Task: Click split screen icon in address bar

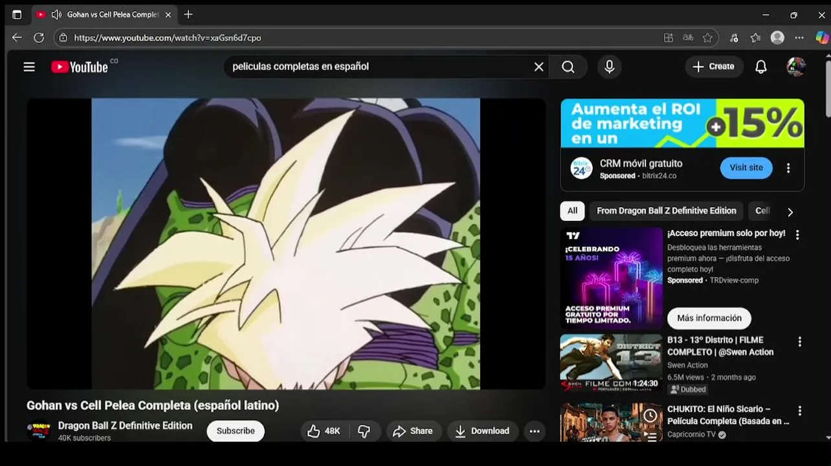Action: pyautogui.click(x=669, y=38)
